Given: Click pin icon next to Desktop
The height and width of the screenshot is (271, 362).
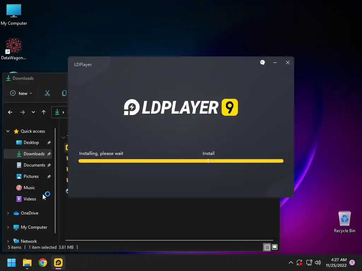Looking at the screenshot, I should pyautogui.click(x=49, y=143).
